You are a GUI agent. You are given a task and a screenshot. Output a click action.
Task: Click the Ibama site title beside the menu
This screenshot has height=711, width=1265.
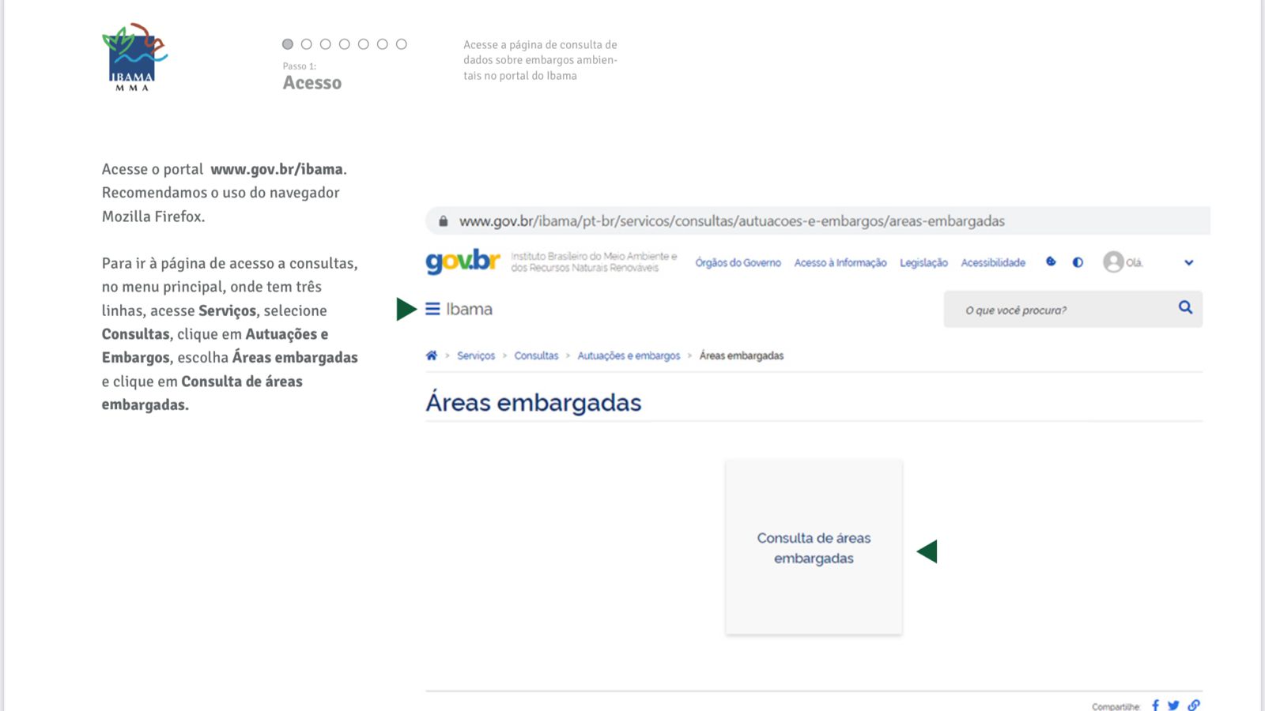[469, 309]
